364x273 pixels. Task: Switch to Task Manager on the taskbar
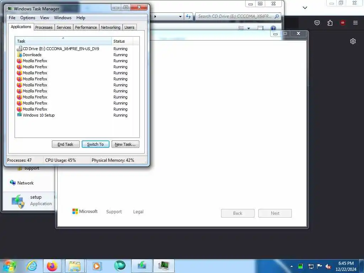coord(164,266)
